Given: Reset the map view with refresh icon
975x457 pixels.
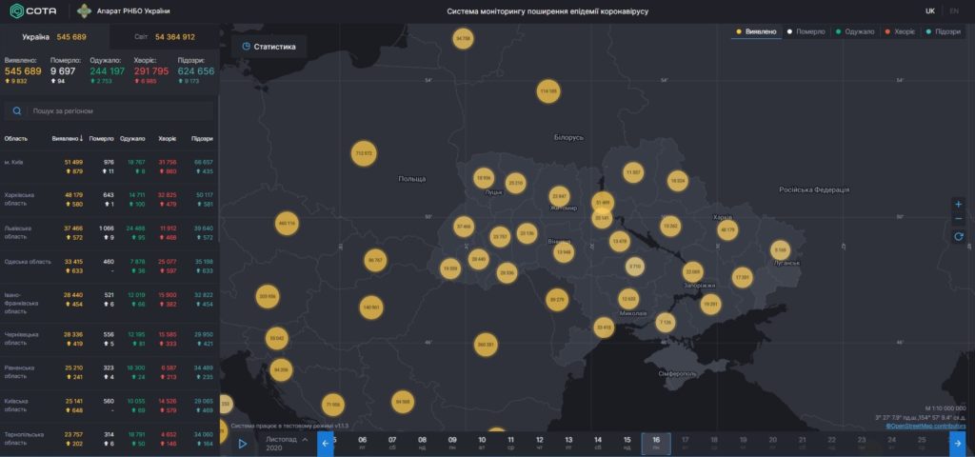Looking at the screenshot, I should point(958,236).
